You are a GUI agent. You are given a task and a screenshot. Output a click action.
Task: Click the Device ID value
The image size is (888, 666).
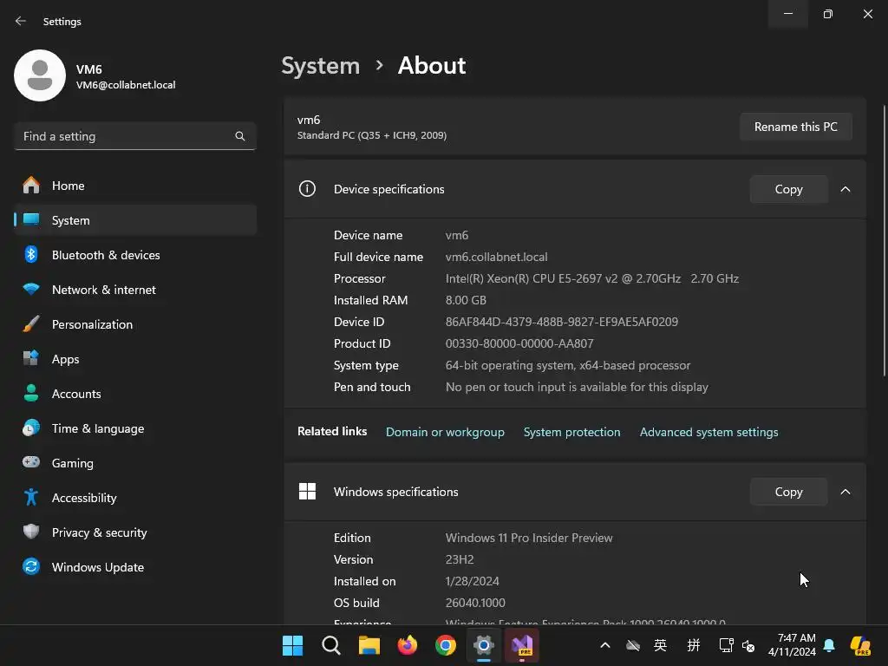tap(562, 322)
